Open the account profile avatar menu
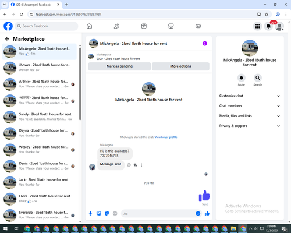This screenshot has height=233, width=291. tap(279, 26)
